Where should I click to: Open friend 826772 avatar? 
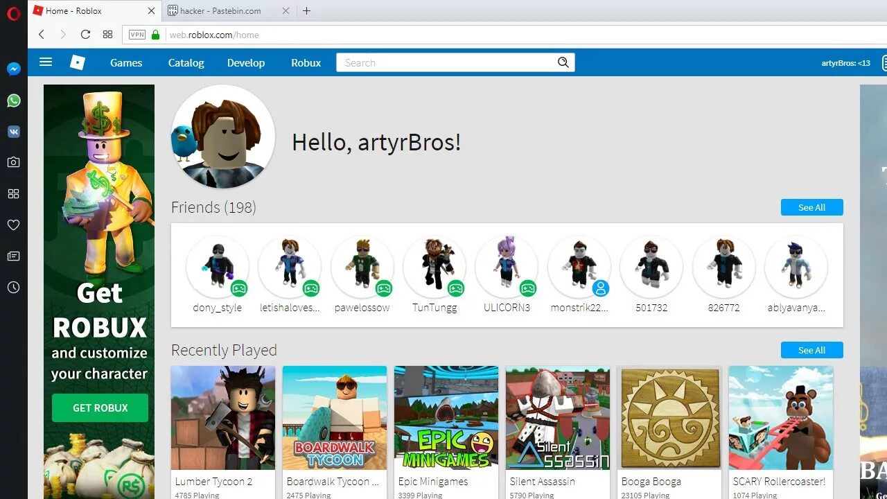723,267
